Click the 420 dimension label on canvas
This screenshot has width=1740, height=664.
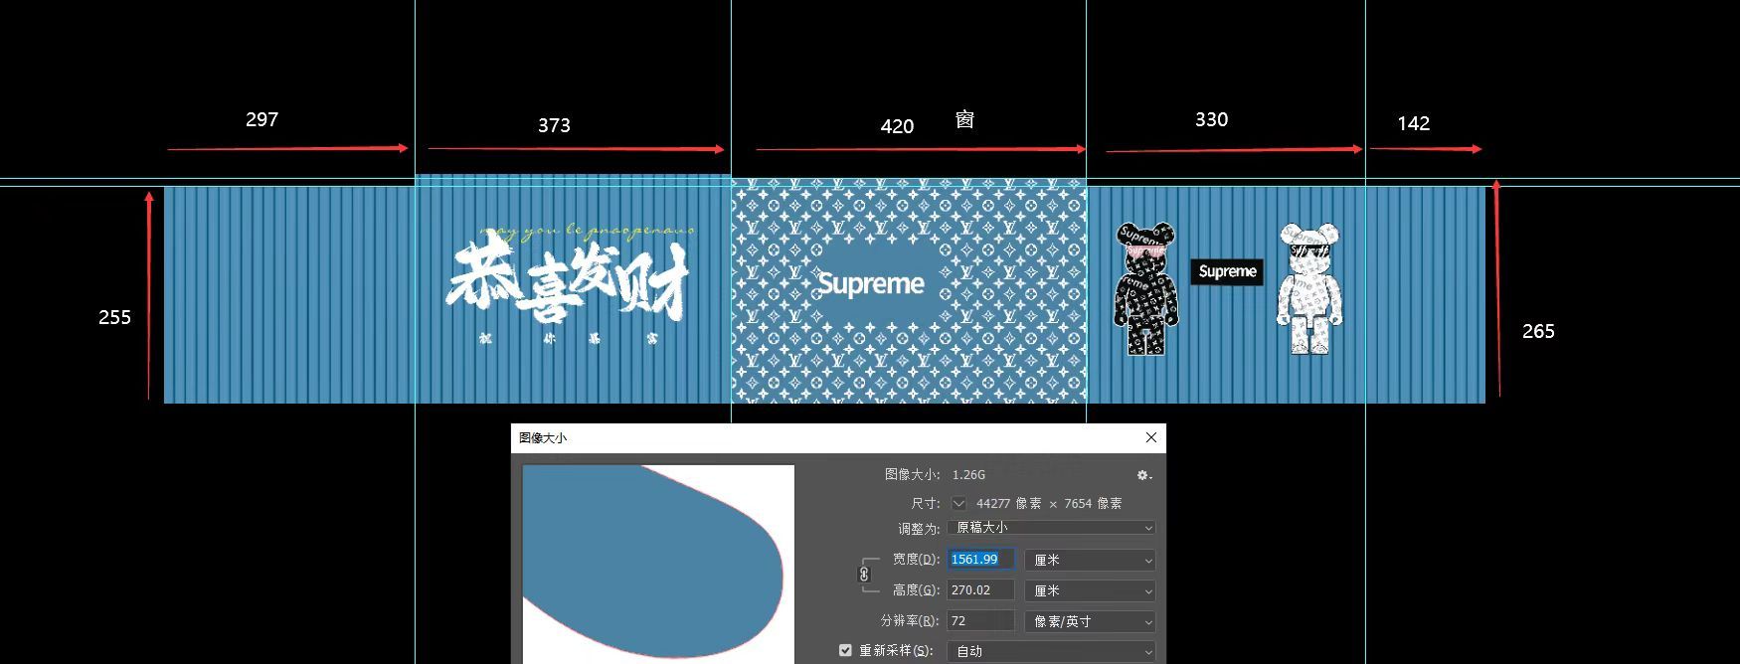tap(897, 126)
